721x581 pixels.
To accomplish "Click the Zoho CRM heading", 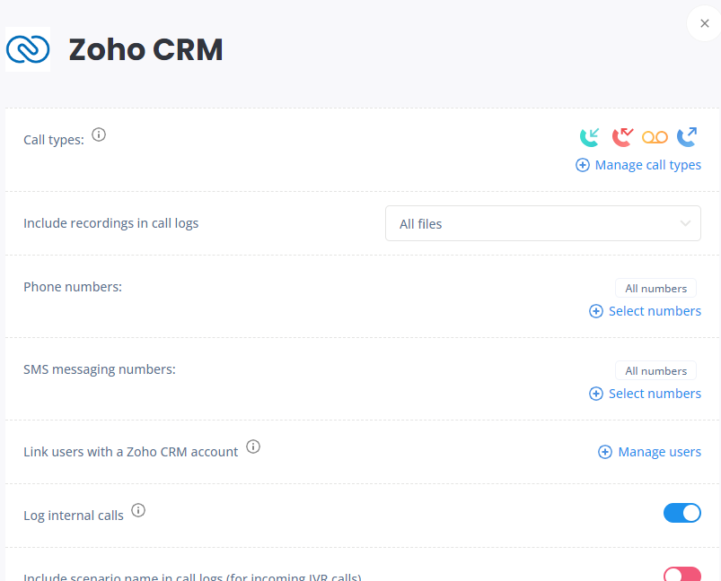I will click(x=145, y=49).
